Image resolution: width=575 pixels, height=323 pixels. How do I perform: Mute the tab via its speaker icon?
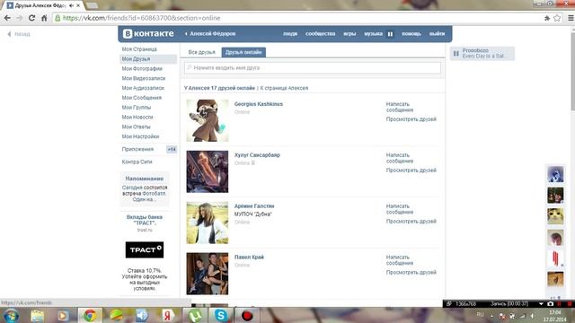coord(71,5)
